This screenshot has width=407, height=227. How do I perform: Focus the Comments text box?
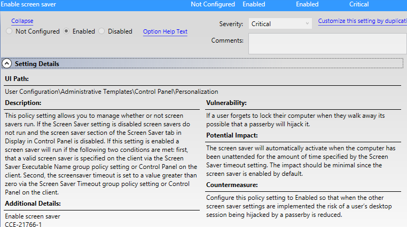[327, 44]
